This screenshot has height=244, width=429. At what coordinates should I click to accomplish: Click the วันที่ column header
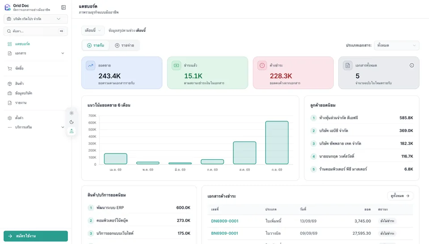pos(303,209)
